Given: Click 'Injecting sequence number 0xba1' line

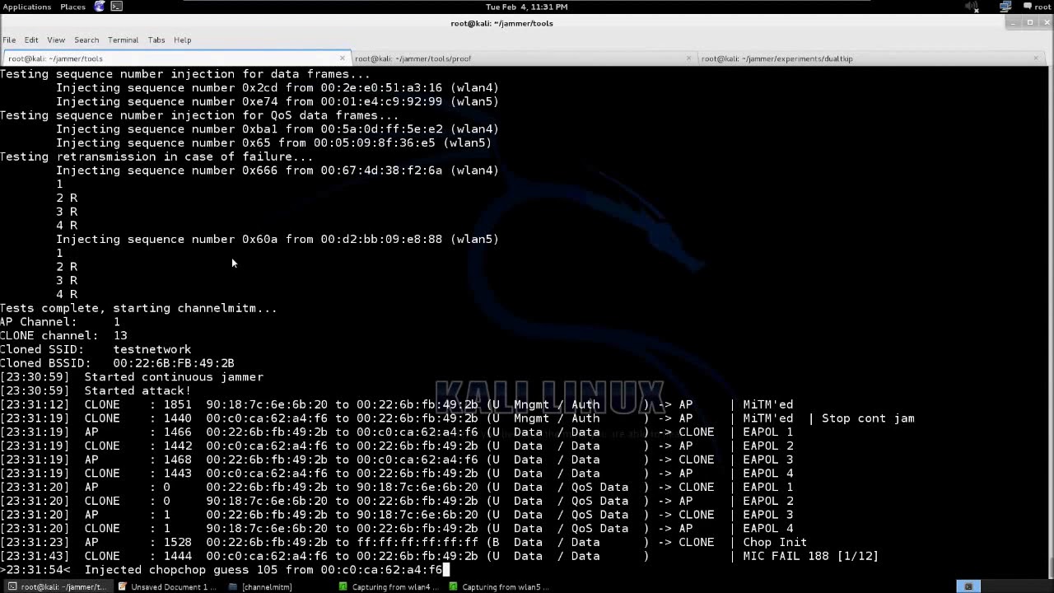Looking at the screenshot, I should 277,129.
